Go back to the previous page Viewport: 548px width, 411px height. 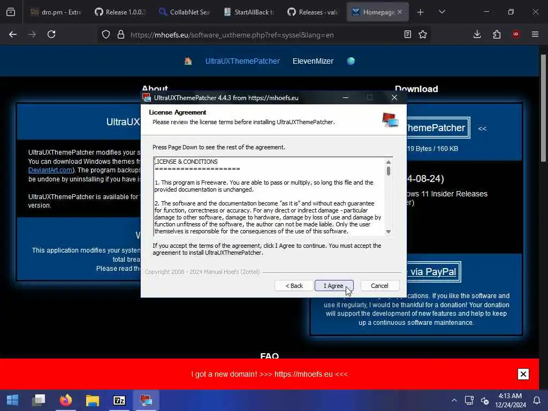pos(13,34)
